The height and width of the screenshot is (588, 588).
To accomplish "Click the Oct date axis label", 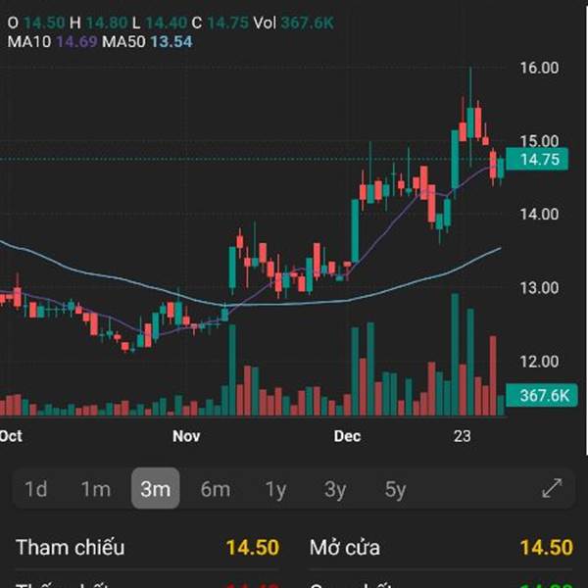I will click(x=11, y=436).
